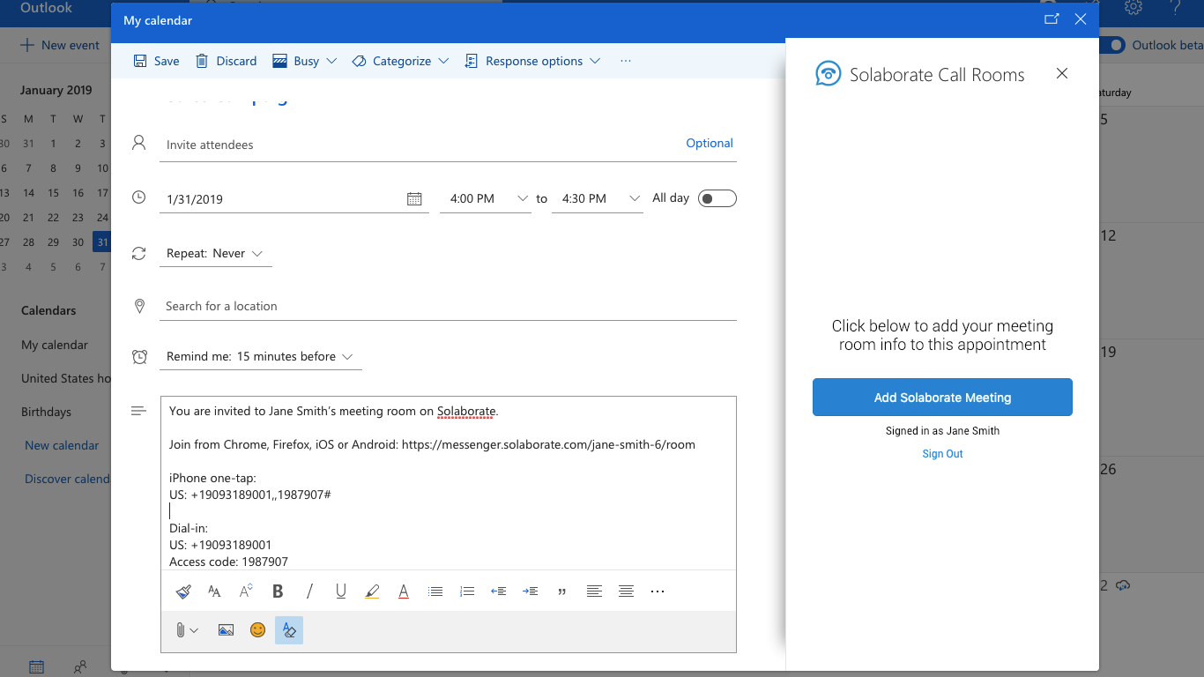This screenshot has height=677, width=1204.
Task: Insert a numbered list
Action: click(x=467, y=591)
